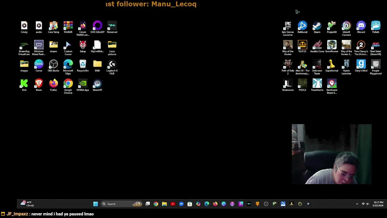This screenshot has height=218, width=387.
Task: Open the GeoGuessr Steam Edition icon
Action: tap(332, 87)
